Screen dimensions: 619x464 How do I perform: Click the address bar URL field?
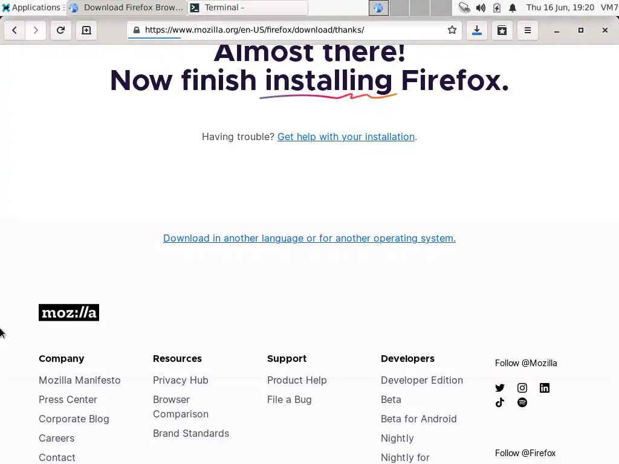coord(292,30)
